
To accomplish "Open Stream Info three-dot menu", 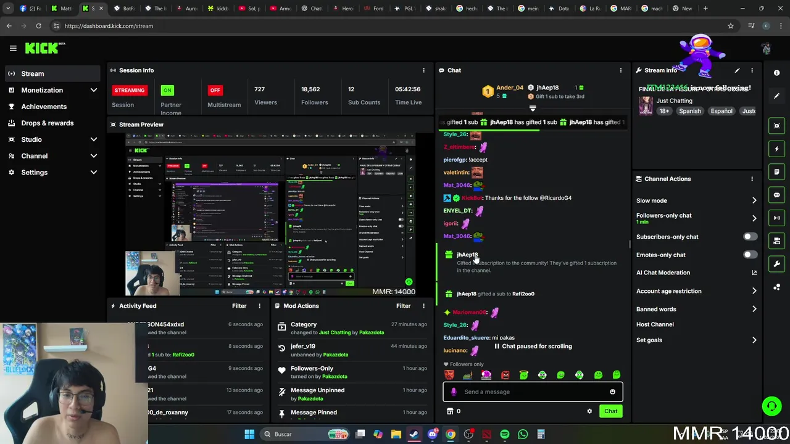I will point(752,70).
